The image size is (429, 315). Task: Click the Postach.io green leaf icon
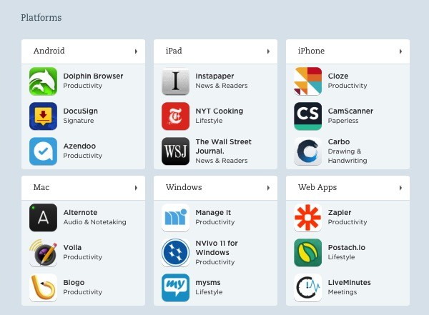(307, 253)
